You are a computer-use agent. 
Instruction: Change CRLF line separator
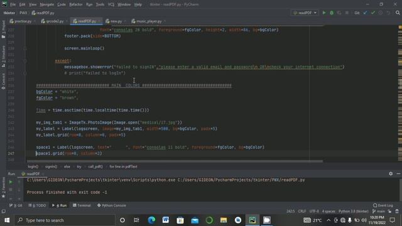(x=301, y=212)
